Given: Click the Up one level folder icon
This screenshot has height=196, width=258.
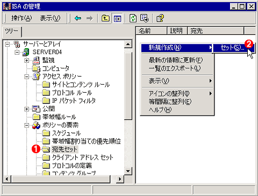Looking at the screenshot, I should (x=105, y=18).
